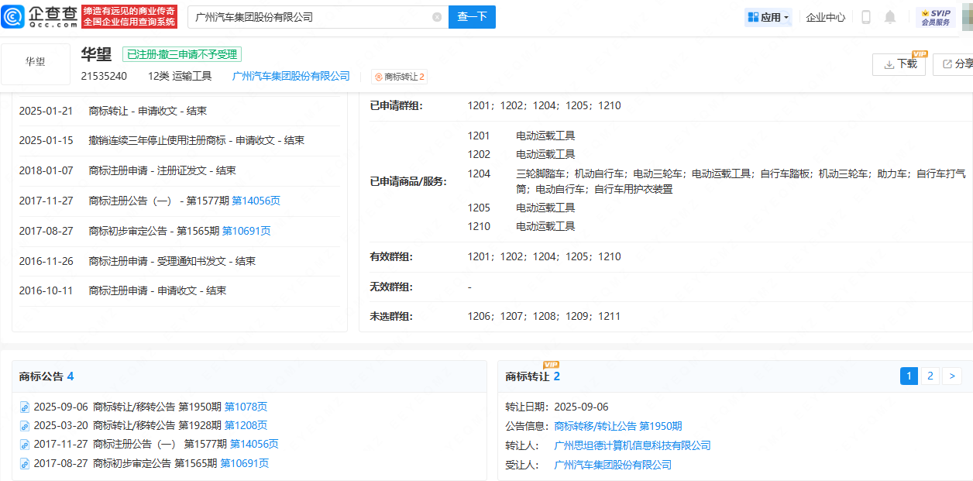Select the 1204 goods description text

[x=741, y=181]
